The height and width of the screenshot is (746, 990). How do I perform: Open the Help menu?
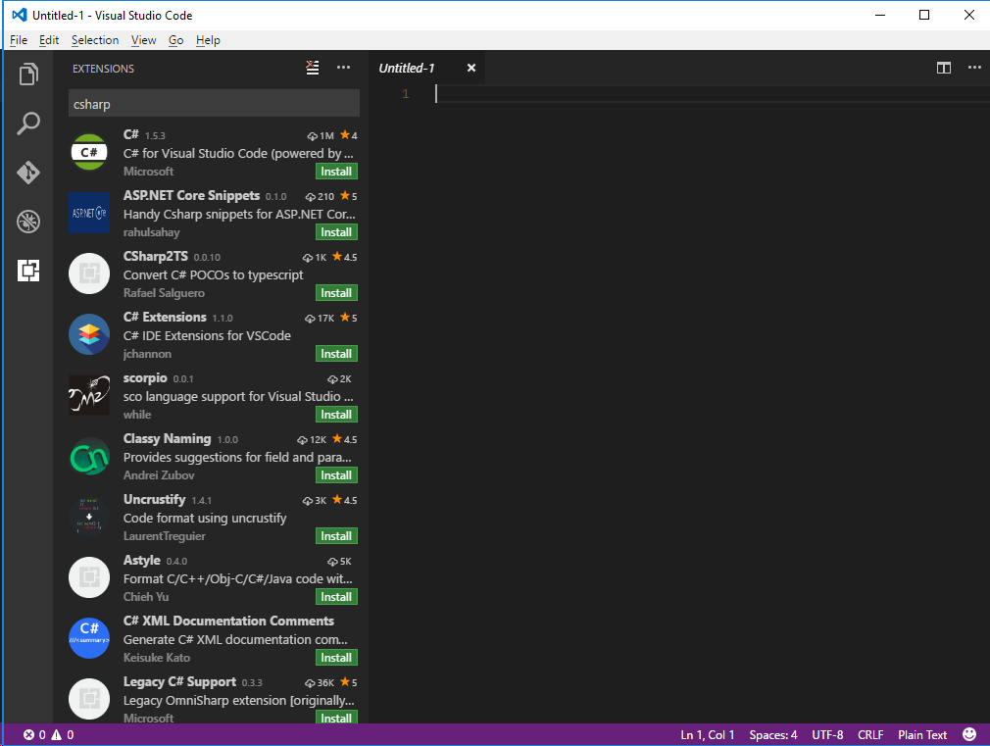208,40
